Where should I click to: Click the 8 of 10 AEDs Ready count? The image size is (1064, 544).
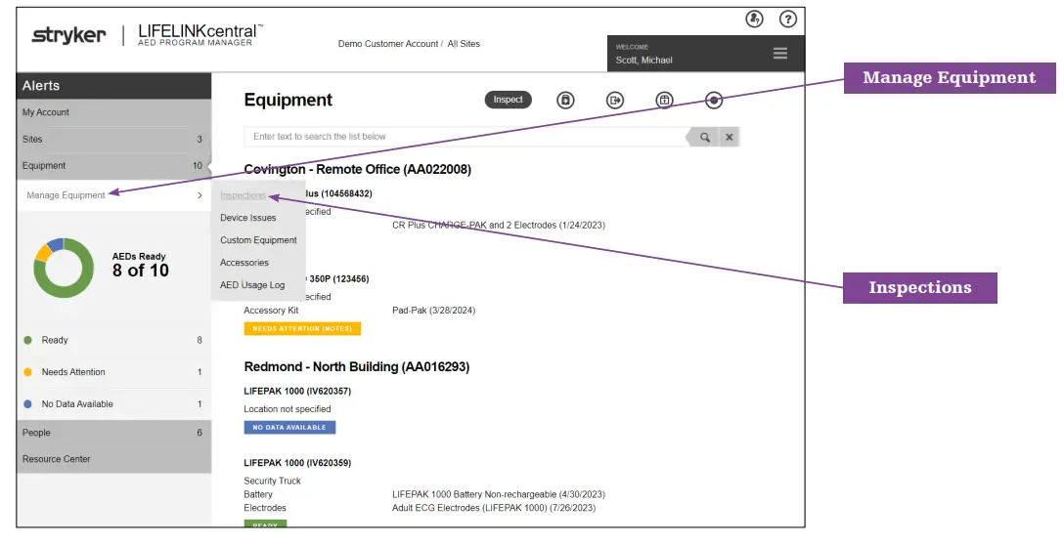141,271
